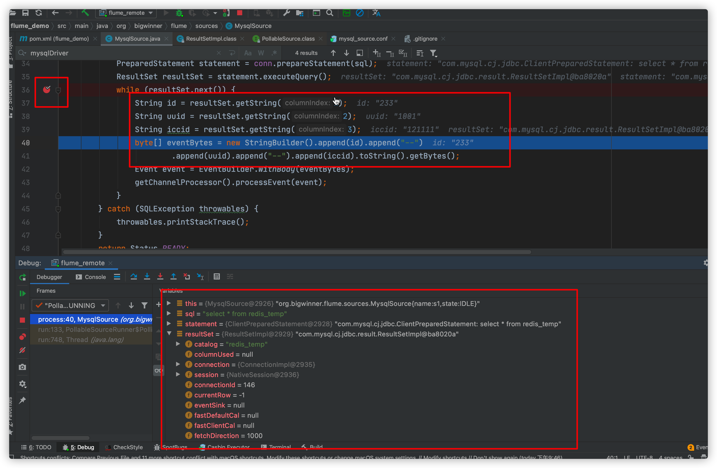Expand the 'catalog' field node
717x468 pixels.
click(178, 344)
